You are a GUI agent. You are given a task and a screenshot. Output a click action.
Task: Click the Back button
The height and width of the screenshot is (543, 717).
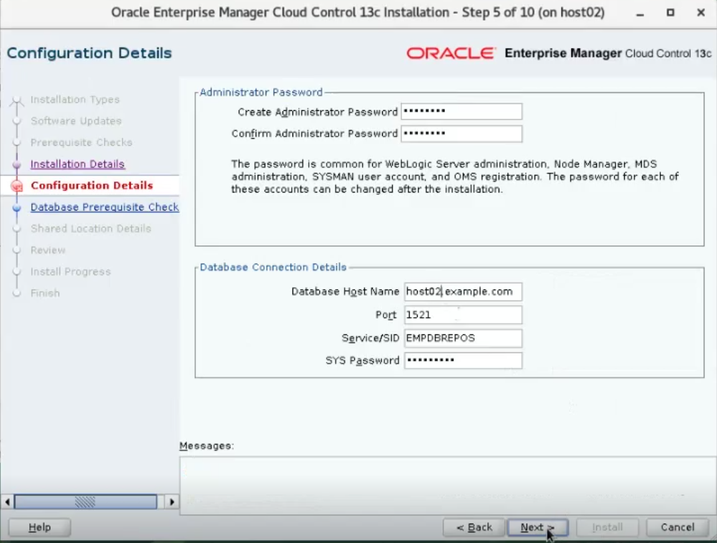(x=474, y=527)
